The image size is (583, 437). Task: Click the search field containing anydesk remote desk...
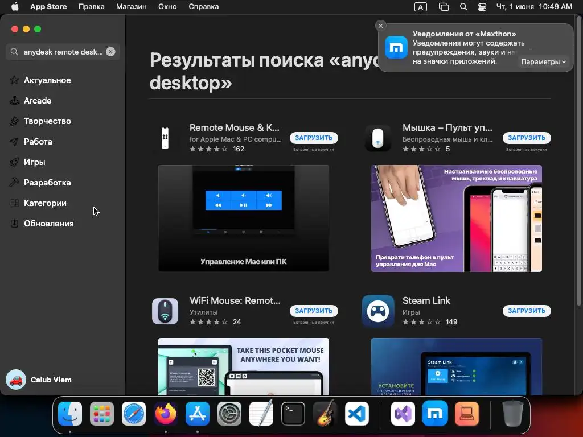63,52
